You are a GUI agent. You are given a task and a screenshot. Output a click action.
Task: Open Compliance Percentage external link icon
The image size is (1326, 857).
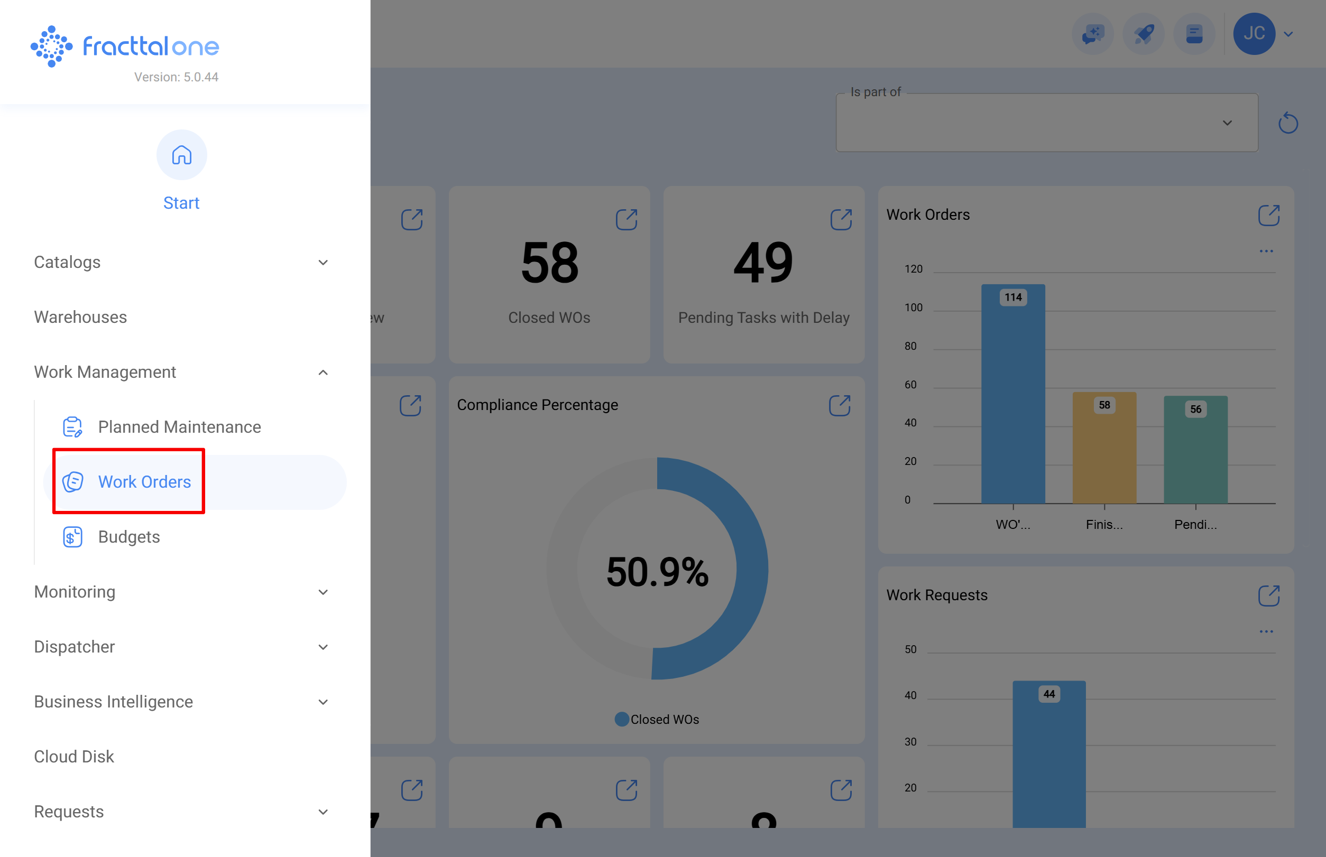tap(839, 406)
